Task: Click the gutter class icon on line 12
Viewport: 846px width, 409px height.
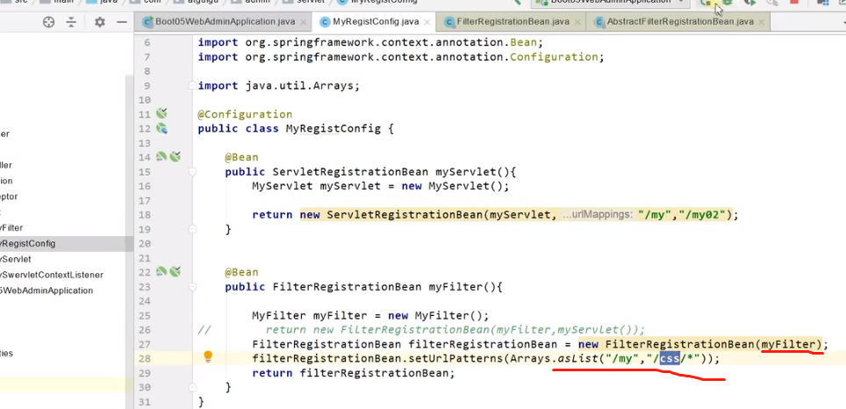Action: [161, 128]
